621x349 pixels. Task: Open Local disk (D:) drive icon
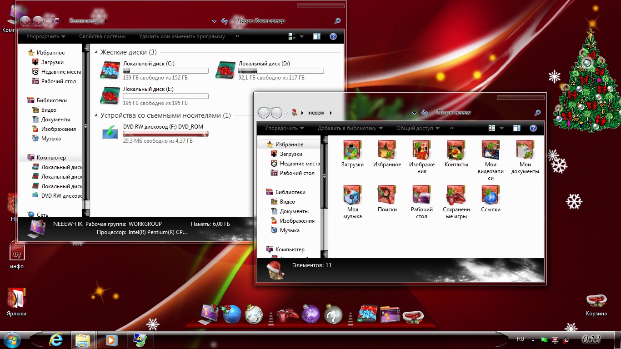click(x=225, y=71)
